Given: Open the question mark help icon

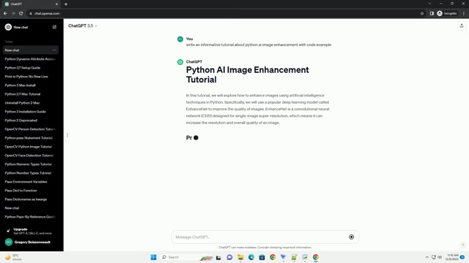Looking at the screenshot, I should (462, 245).
